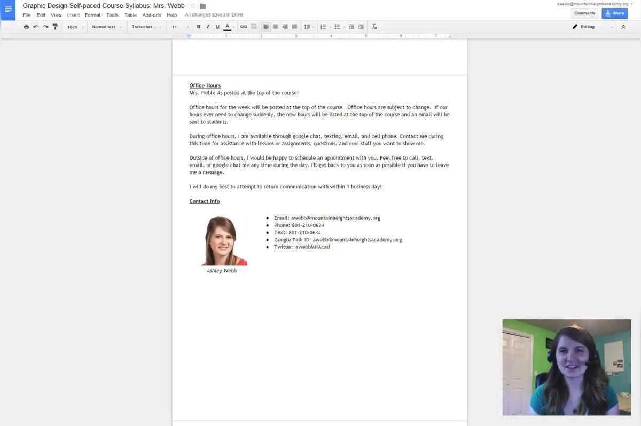The image size is (641, 426).
Task: Click the move-to-folder icon
Action: pos(202,6)
